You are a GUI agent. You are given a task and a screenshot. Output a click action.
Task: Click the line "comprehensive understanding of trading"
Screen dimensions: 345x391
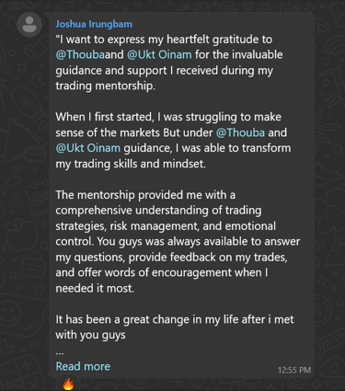coord(158,211)
